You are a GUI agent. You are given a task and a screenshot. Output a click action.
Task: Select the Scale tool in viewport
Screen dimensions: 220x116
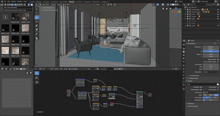pyautogui.click(x=37, y=25)
